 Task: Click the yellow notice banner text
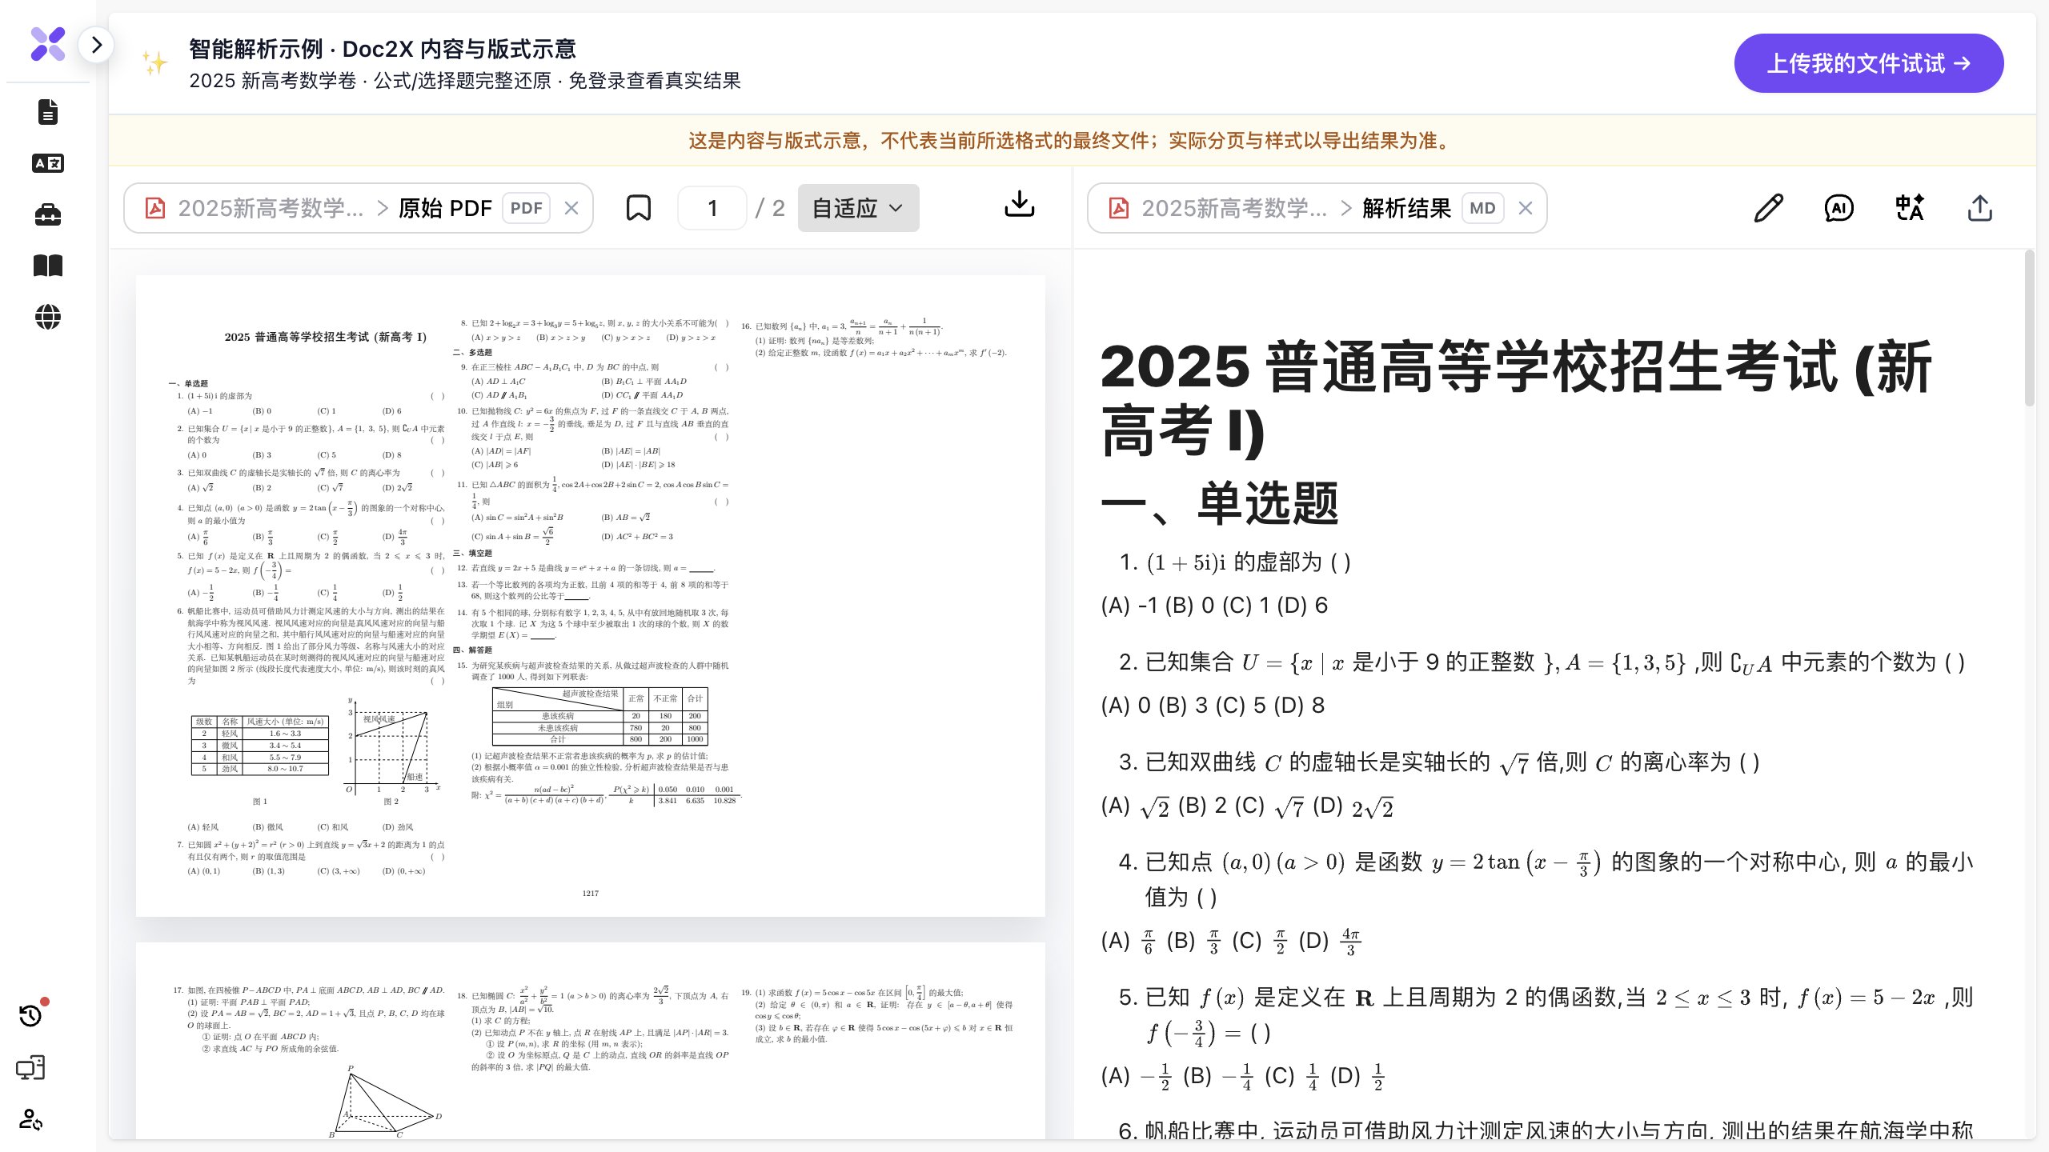click(1071, 141)
